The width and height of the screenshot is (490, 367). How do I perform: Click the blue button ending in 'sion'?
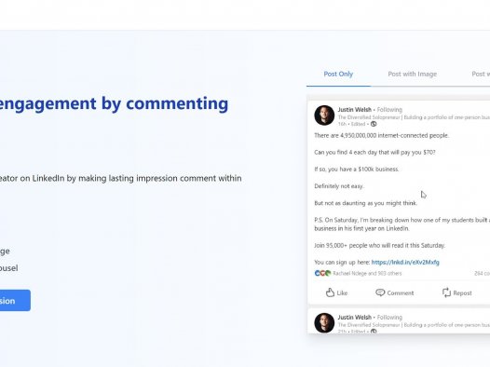tap(15, 301)
